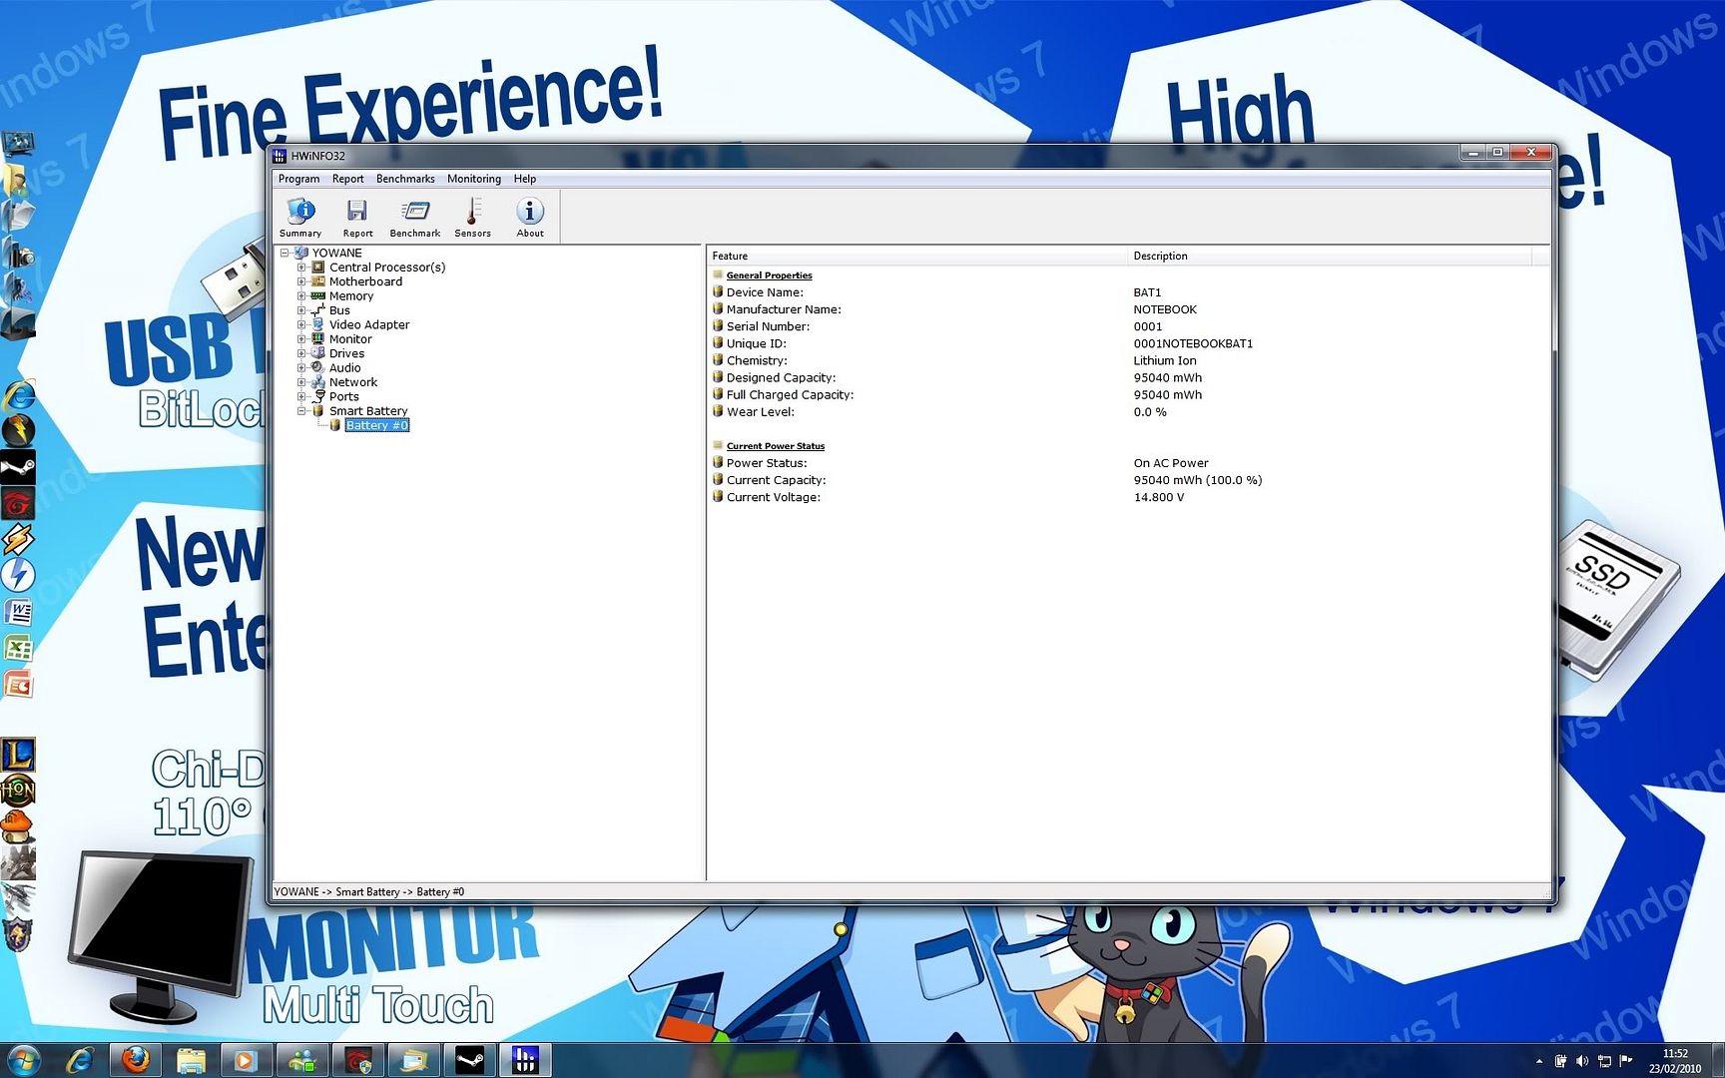The height and width of the screenshot is (1078, 1725).
Task: Open the Benchmarks menu
Action: tap(404, 179)
